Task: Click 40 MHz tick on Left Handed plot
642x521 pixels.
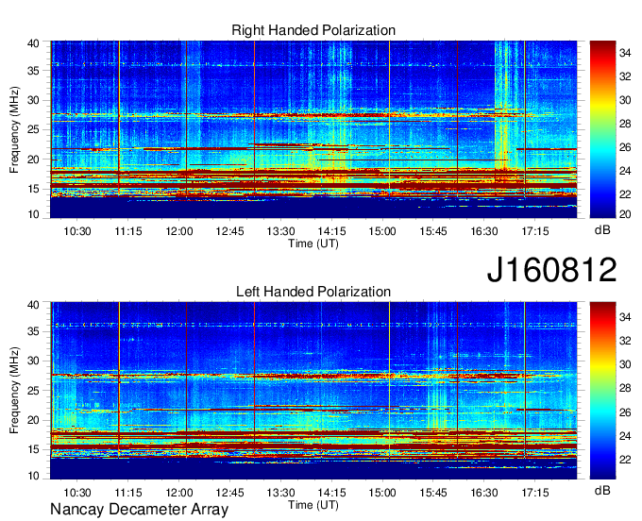Action: pyautogui.click(x=33, y=305)
